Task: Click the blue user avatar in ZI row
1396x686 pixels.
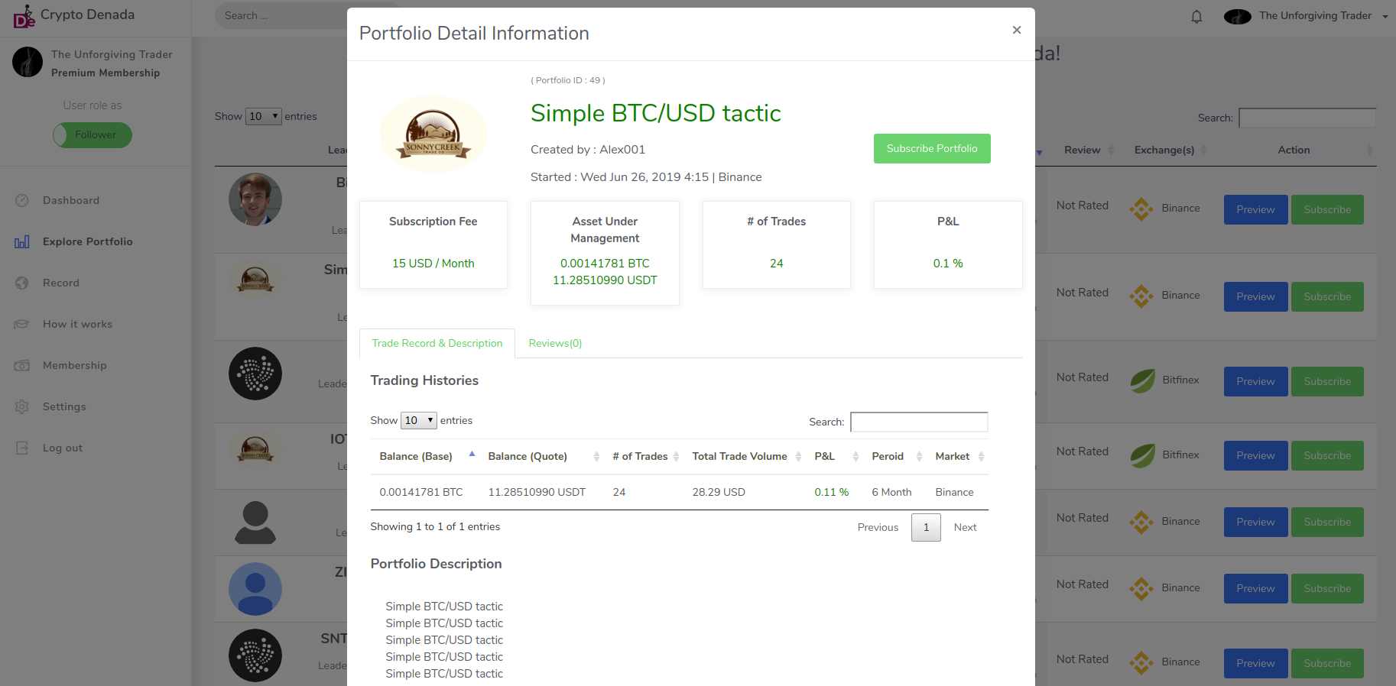Action: tap(255, 589)
